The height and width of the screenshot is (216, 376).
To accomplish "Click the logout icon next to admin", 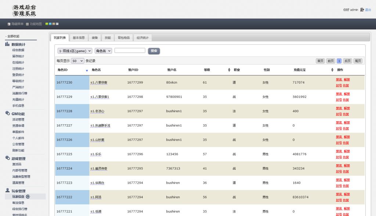I will (x=362, y=10).
